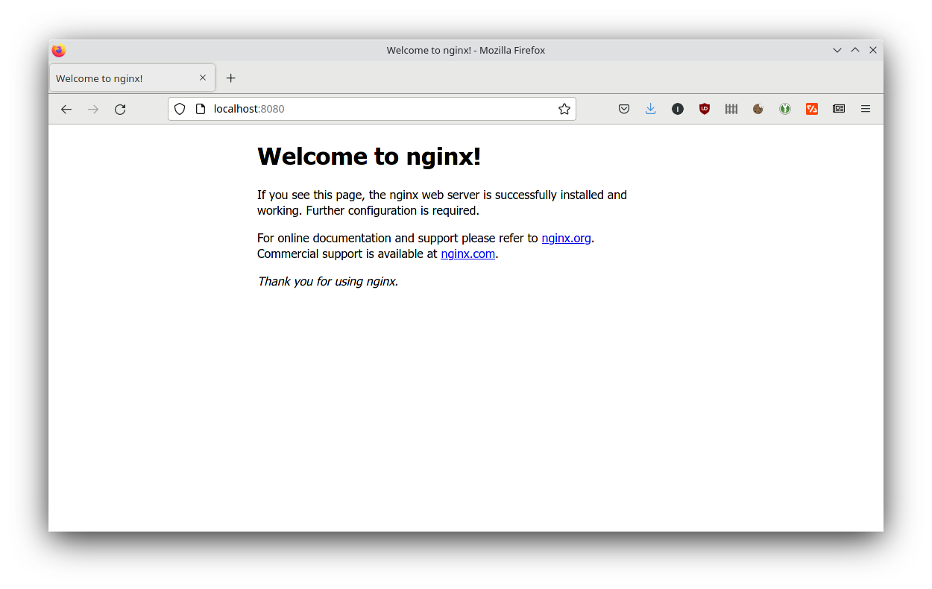This screenshot has height=589, width=932.
Task: Follow the nginx.org documentation link
Action: click(566, 238)
